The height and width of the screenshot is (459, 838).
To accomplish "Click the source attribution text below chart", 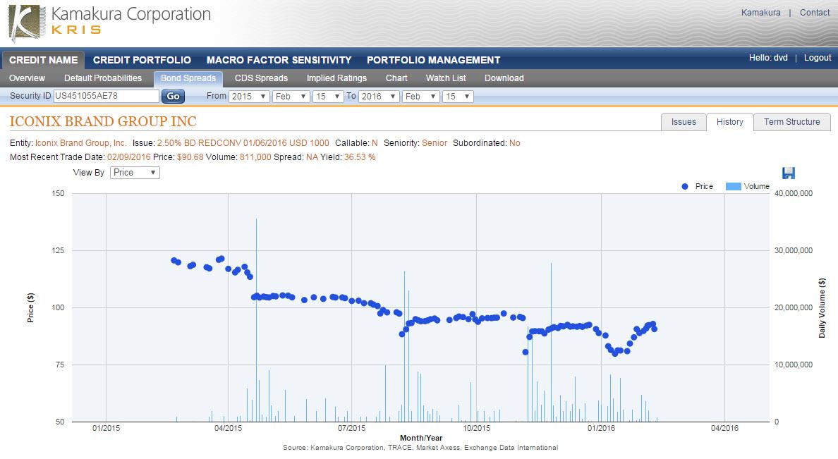I will coord(420,448).
